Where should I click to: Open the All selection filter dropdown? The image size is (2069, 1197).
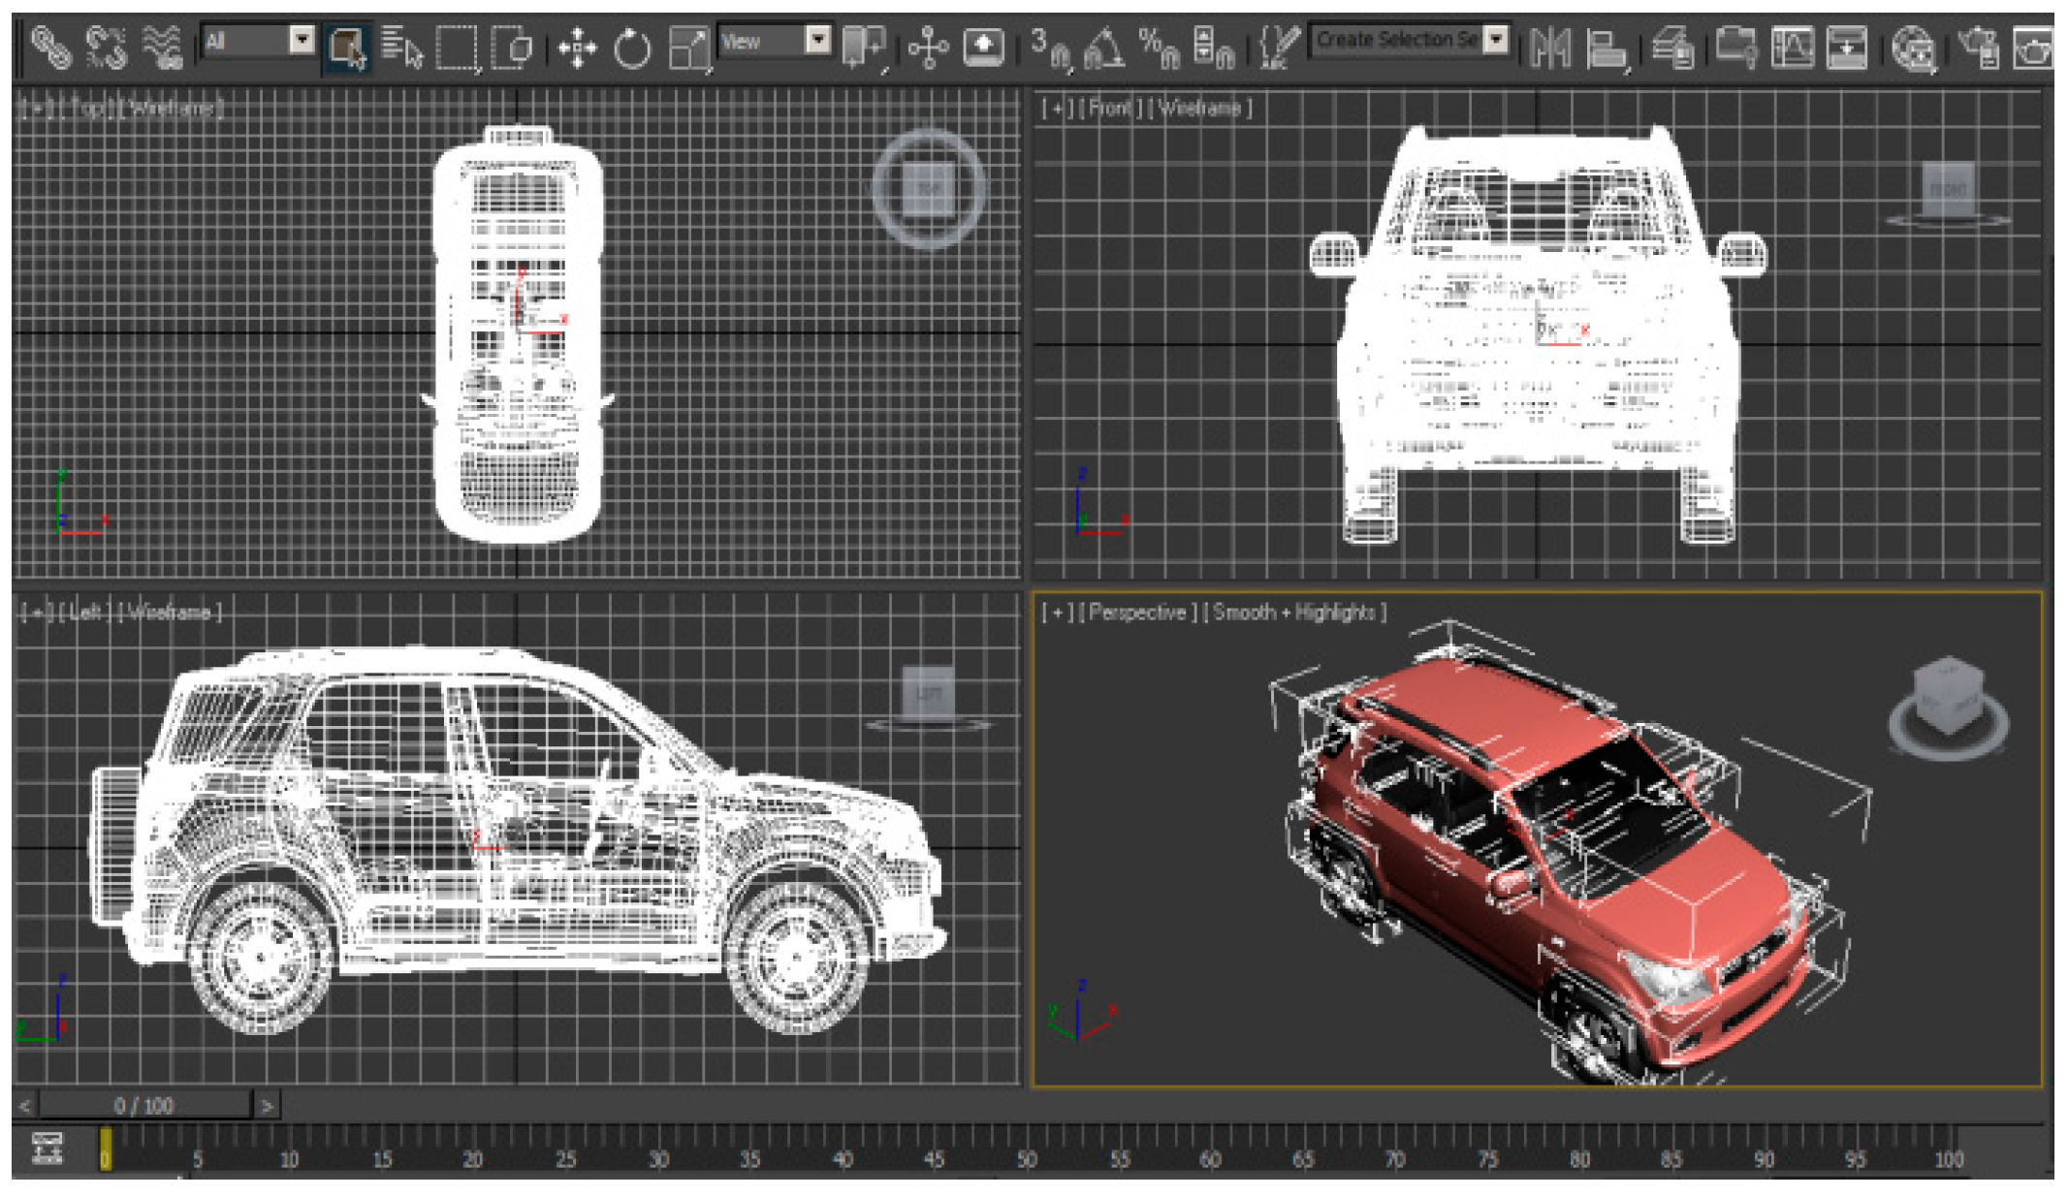coord(302,41)
